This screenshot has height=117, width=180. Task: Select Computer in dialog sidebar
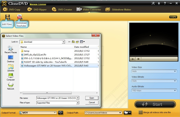tap(11, 77)
